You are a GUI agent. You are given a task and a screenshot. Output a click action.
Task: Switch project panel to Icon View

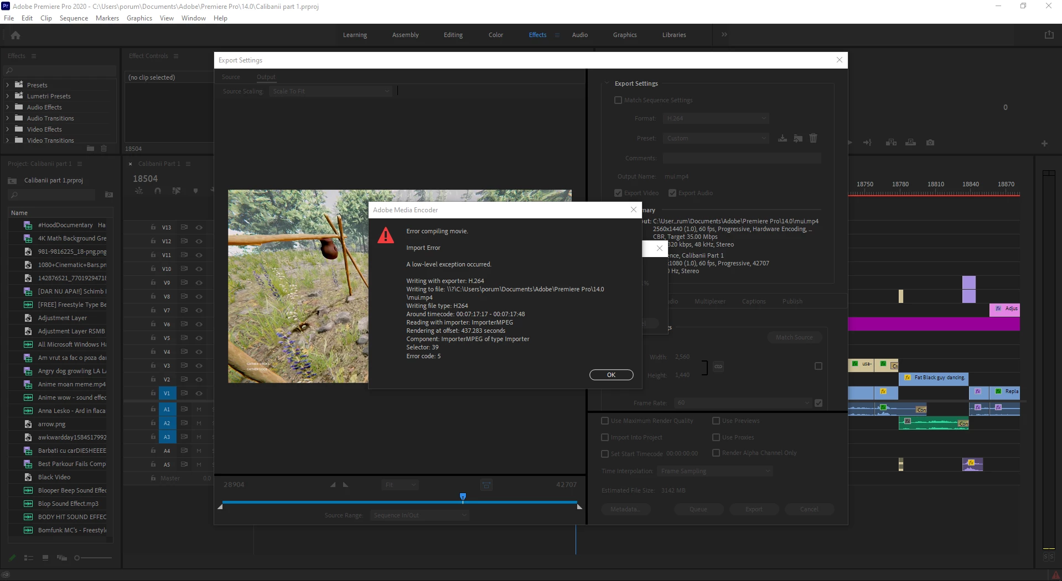tap(45, 558)
